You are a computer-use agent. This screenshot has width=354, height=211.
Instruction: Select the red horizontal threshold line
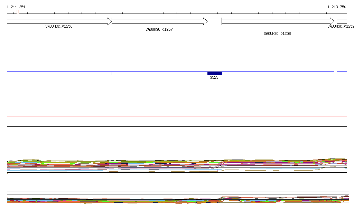click(x=177, y=116)
